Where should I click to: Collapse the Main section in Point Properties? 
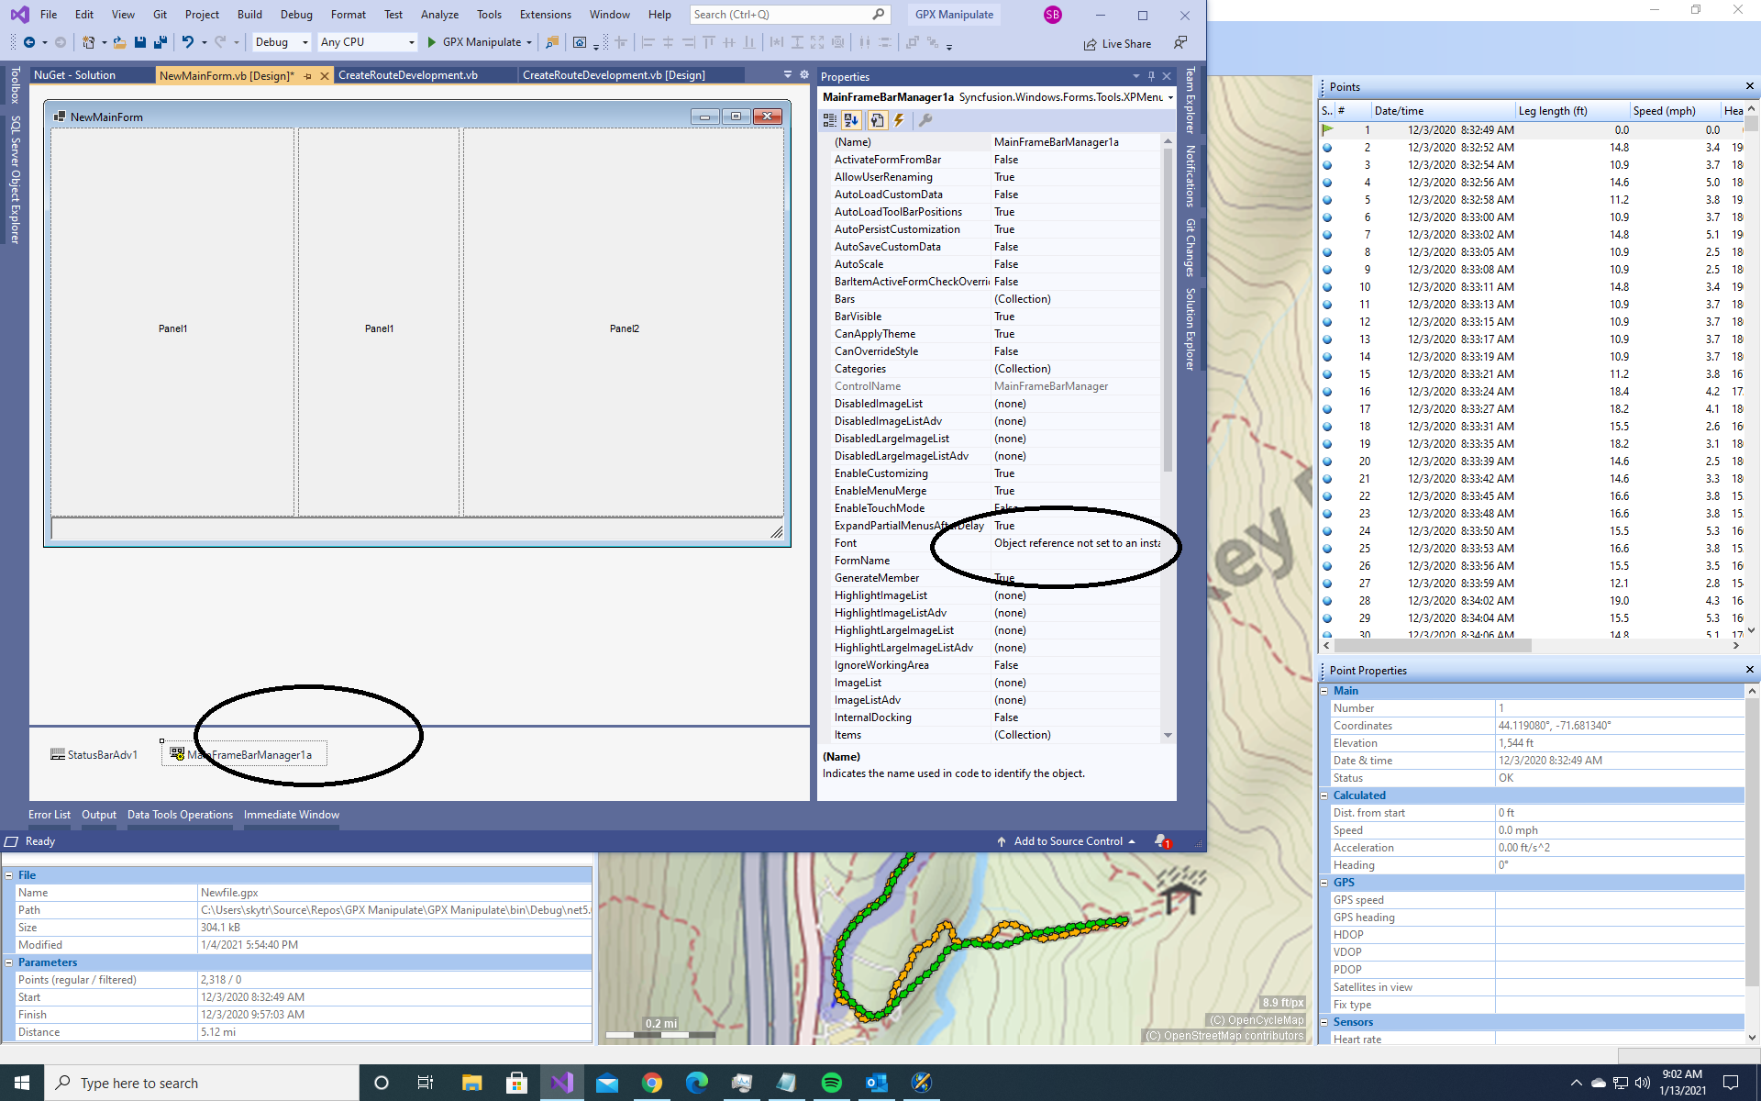[x=1324, y=691]
